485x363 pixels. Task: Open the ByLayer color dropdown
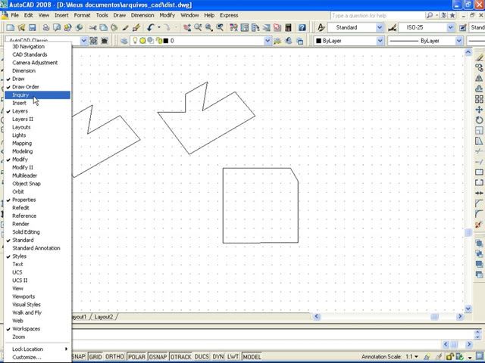[x=380, y=41]
